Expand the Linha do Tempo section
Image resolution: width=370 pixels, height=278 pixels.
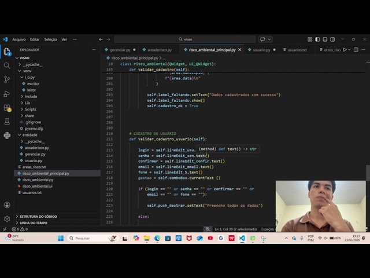point(34,223)
